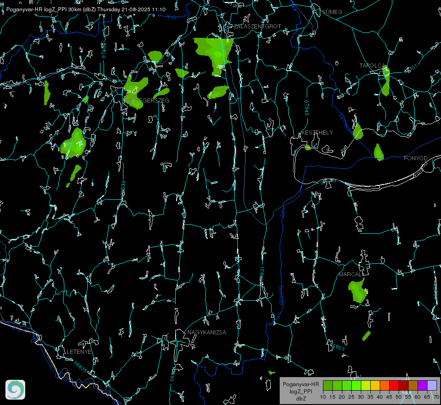Click the 07404 road number label
Viewport: 441px width, 405px height.
(104, 50)
